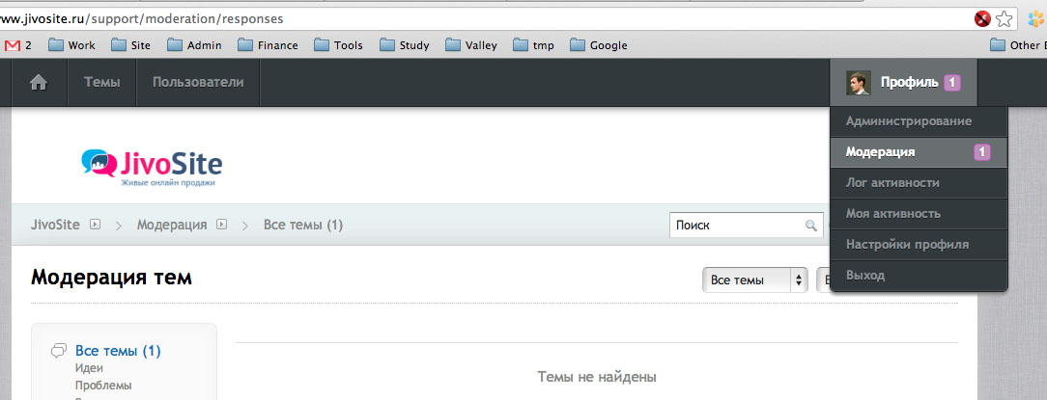Open the Work bookmarks folder
Image resolution: width=1047 pixels, height=400 pixels.
[x=71, y=45]
